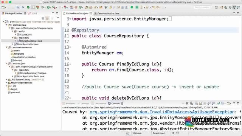
Task: Click the Quick Access search field
Action: click(x=202, y=7)
